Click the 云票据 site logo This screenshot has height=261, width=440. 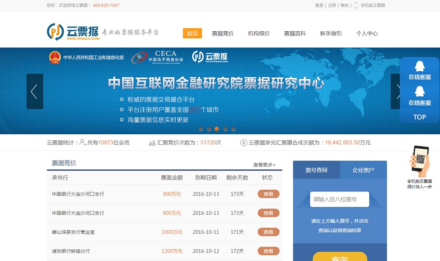pyautogui.click(x=73, y=32)
